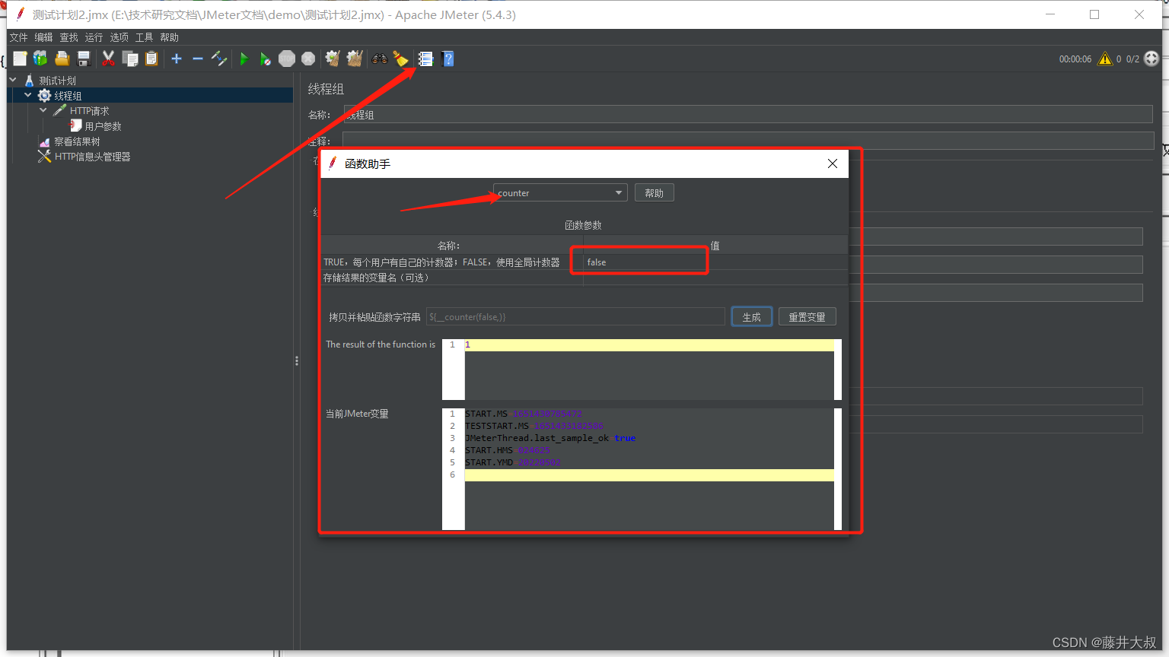Viewport: 1169px width, 657px height.
Task: Click the 生成 button
Action: click(751, 316)
